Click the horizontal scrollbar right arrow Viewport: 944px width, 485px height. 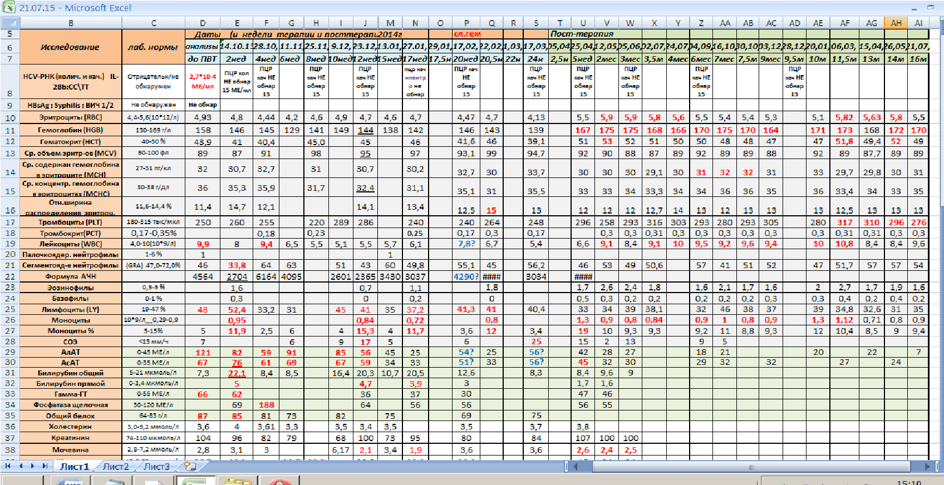click(927, 467)
